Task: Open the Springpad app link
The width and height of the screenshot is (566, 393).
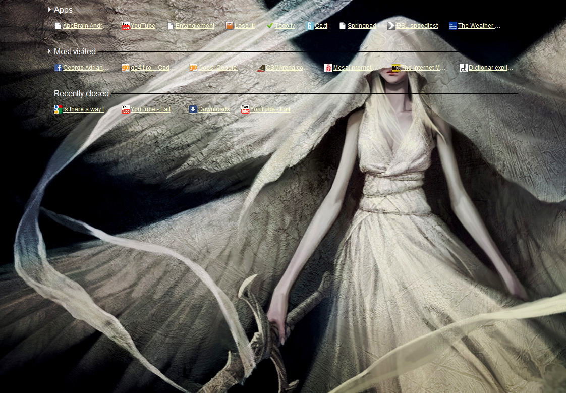Action: (362, 26)
